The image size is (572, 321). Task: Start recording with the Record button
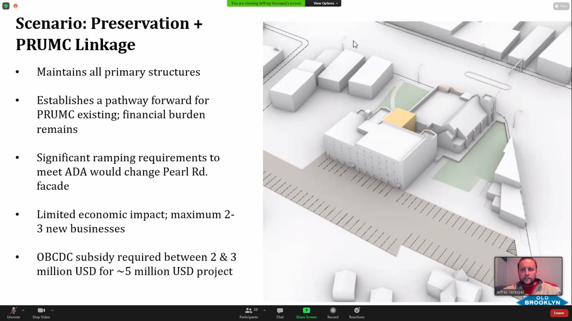(x=333, y=313)
